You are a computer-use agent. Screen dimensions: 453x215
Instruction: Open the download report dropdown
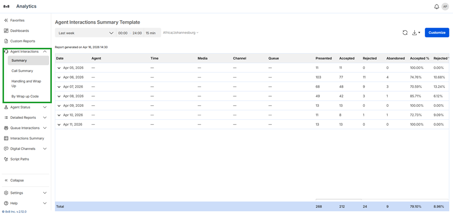coord(416,33)
